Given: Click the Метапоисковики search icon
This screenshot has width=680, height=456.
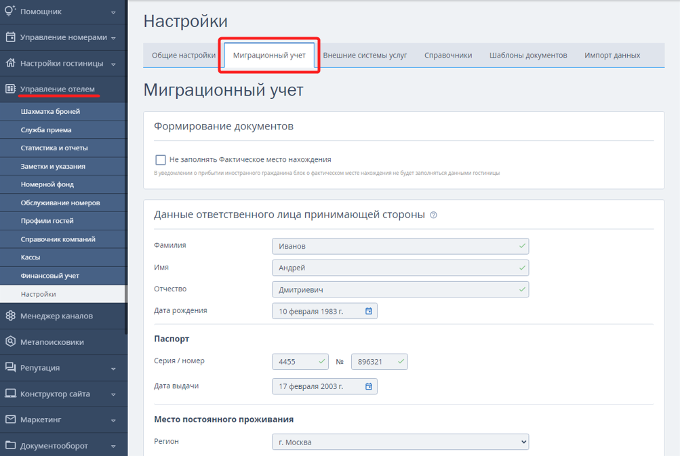Looking at the screenshot, I should [x=10, y=341].
